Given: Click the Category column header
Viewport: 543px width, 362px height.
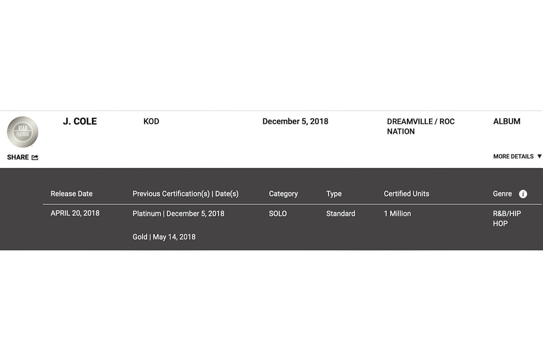Looking at the screenshot, I should point(283,194).
